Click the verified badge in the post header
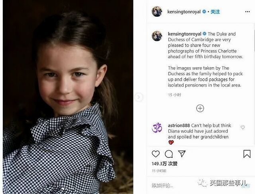 204,12
